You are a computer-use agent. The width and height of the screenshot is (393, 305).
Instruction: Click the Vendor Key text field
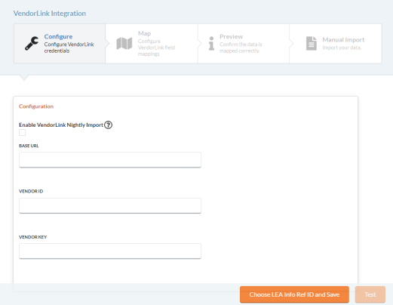(110, 251)
